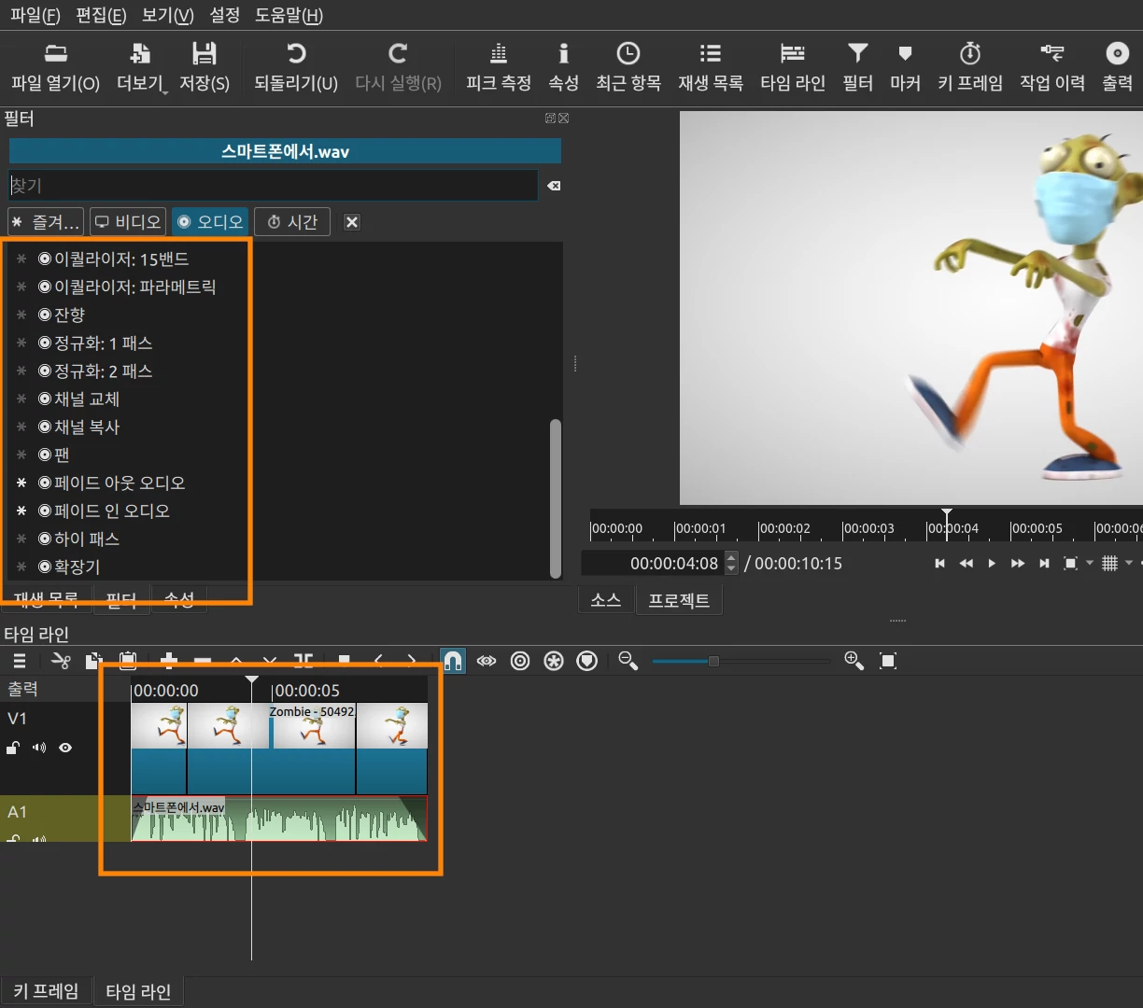
Task: Hide the V1 track with eye icon
Action: 65,748
